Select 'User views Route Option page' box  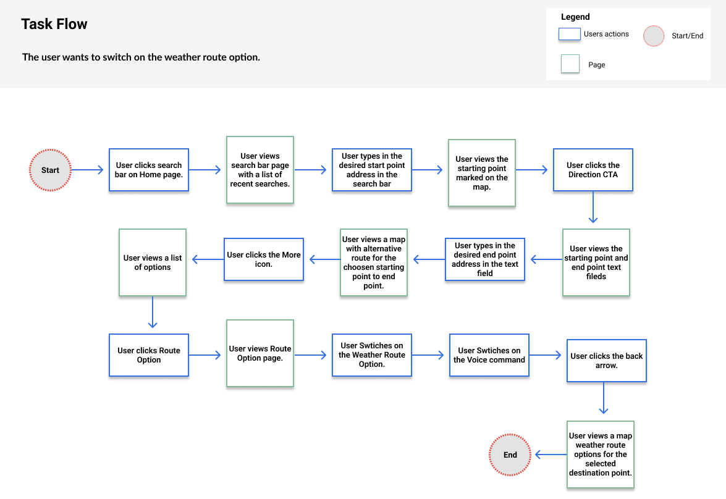260,353
